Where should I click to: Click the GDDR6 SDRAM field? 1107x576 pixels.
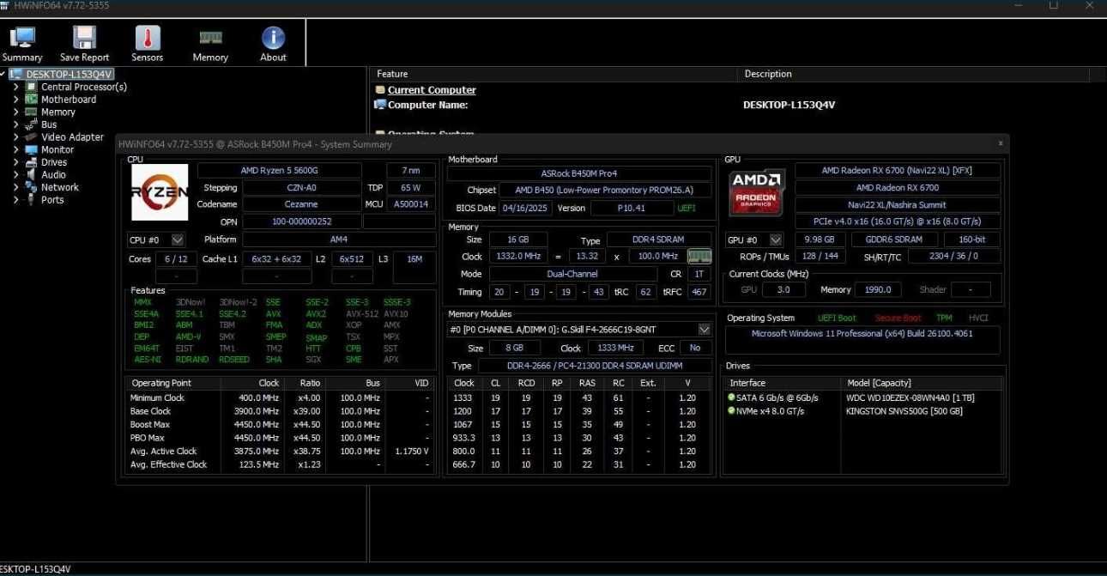click(x=894, y=239)
